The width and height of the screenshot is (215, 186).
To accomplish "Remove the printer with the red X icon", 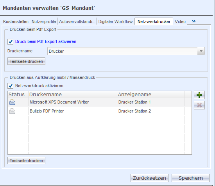I will click(199, 105).
